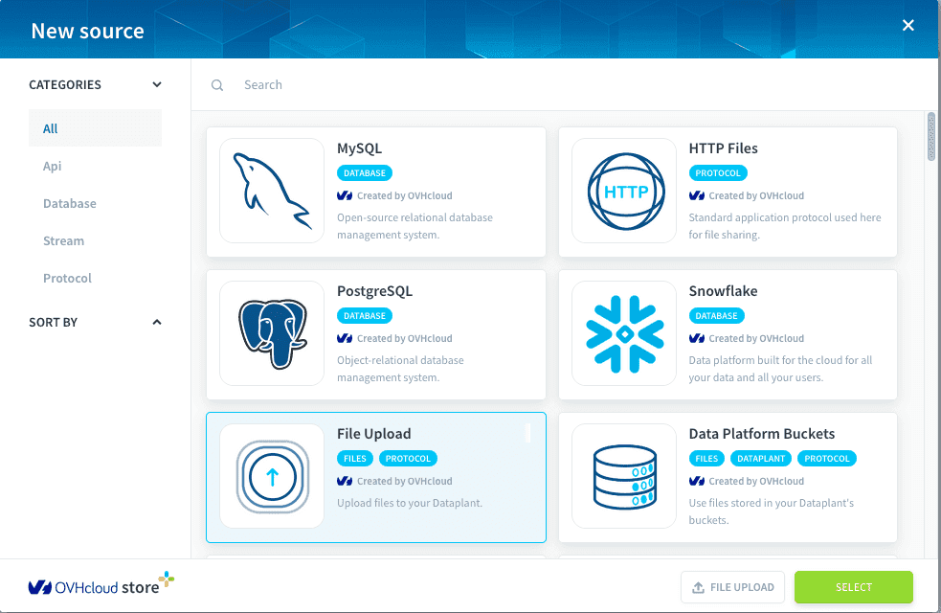This screenshot has height=613, width=941.
Task: Click the File Upload card title
Action: (x=374, y=434)
